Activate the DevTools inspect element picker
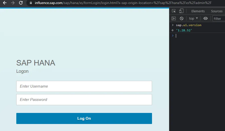 click(174, 11)
